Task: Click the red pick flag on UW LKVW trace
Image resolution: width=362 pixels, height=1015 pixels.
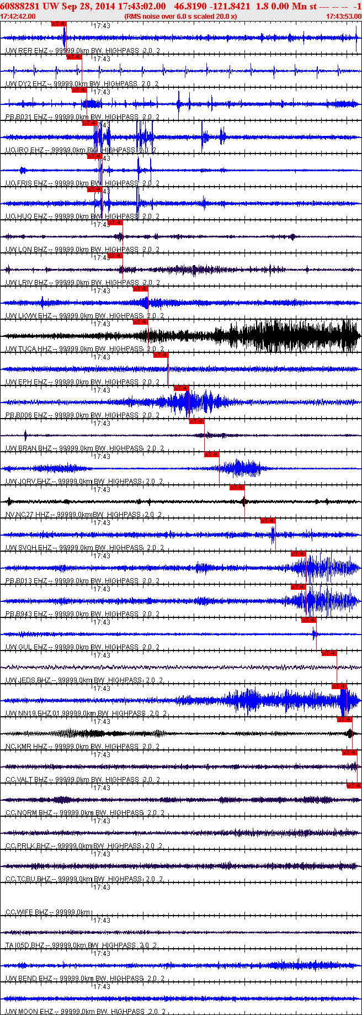Action: pyautogui.click(x=140, y=289)
